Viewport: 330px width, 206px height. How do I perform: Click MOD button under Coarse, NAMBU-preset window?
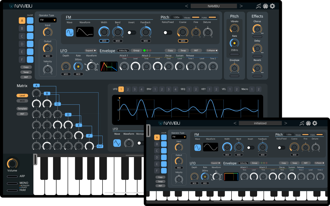[183, 41]
